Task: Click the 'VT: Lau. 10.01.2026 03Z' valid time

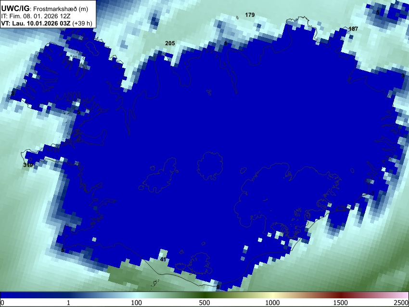Action: (x=36, y=23)
